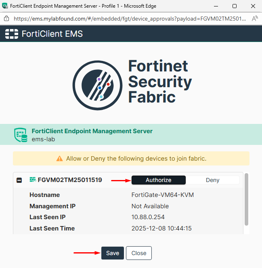Click the FortiClient favicon in title bar
The height and width of the screenshot is (268, 262).
[x=5, y=6]
